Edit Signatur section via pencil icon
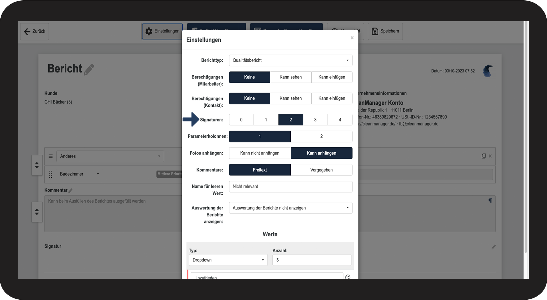The image size is (547, 300). [x=493, y=247]
